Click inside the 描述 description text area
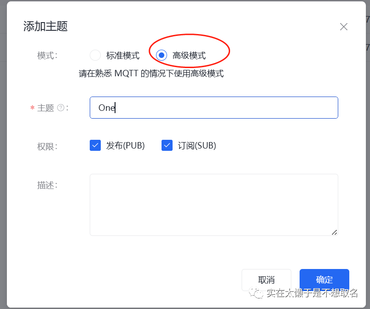Screen dimensions: 370x309 [x=214, y=205]
